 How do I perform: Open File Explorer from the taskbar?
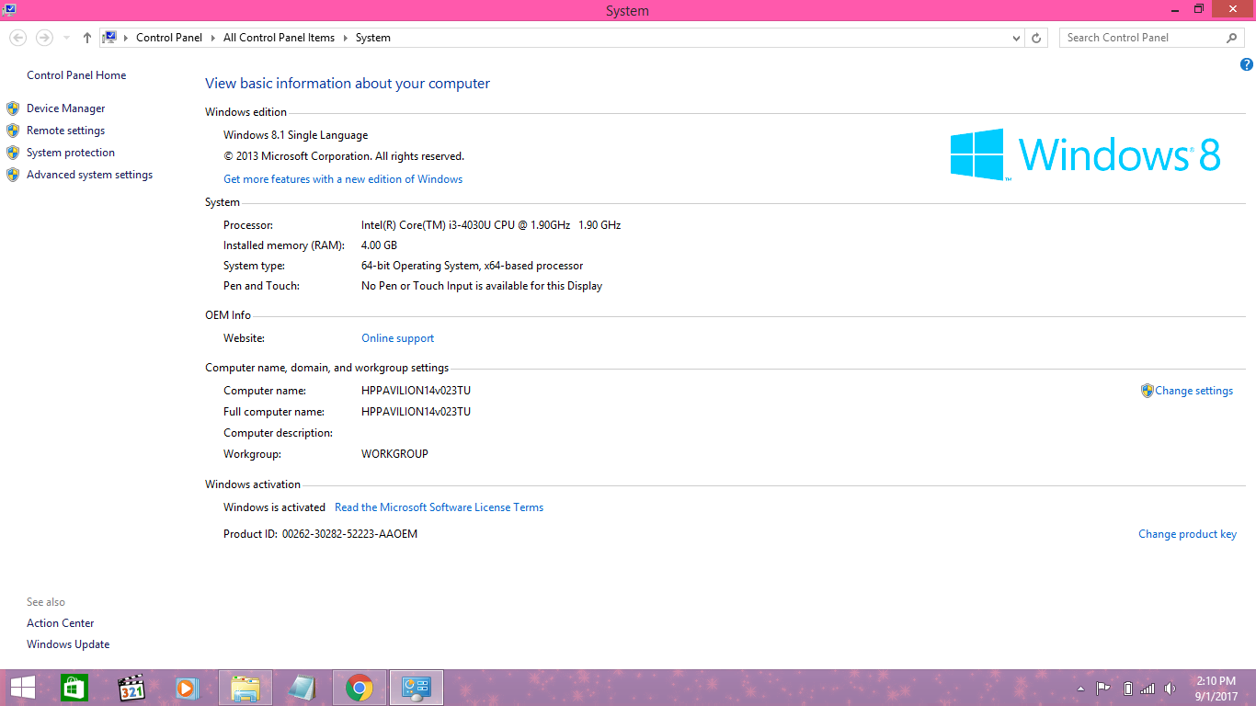pyautogui.click(x=245, y=688)
